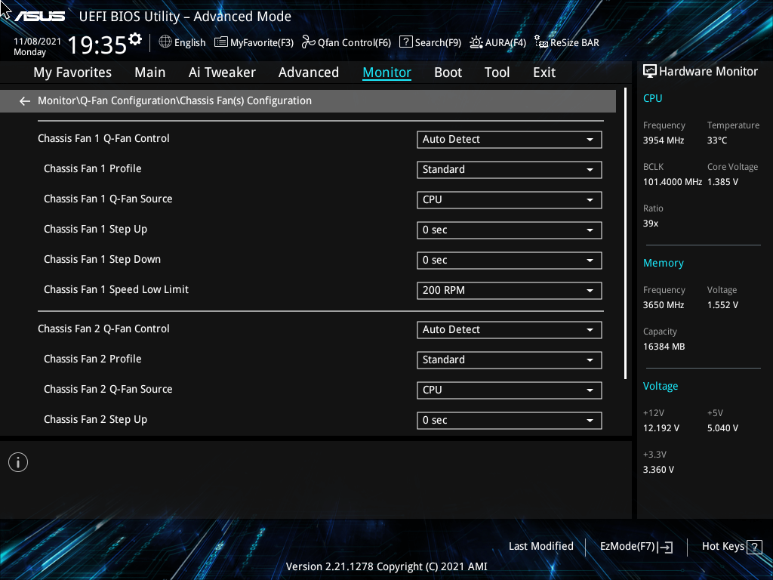The height and width of the screenshot is (580, 773).
Task: Click the 11/08/2021 date text
Action: coord(38,42)
